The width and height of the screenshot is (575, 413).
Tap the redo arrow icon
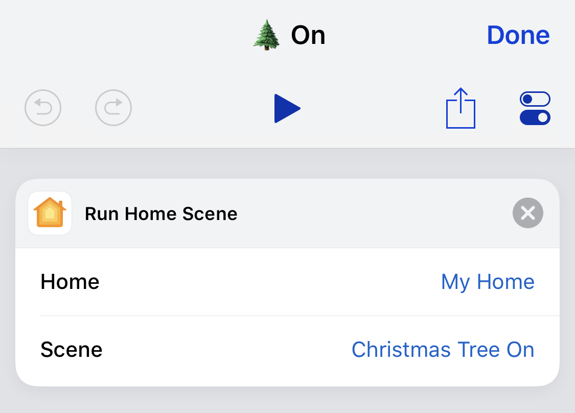click(x=113, y=108)
